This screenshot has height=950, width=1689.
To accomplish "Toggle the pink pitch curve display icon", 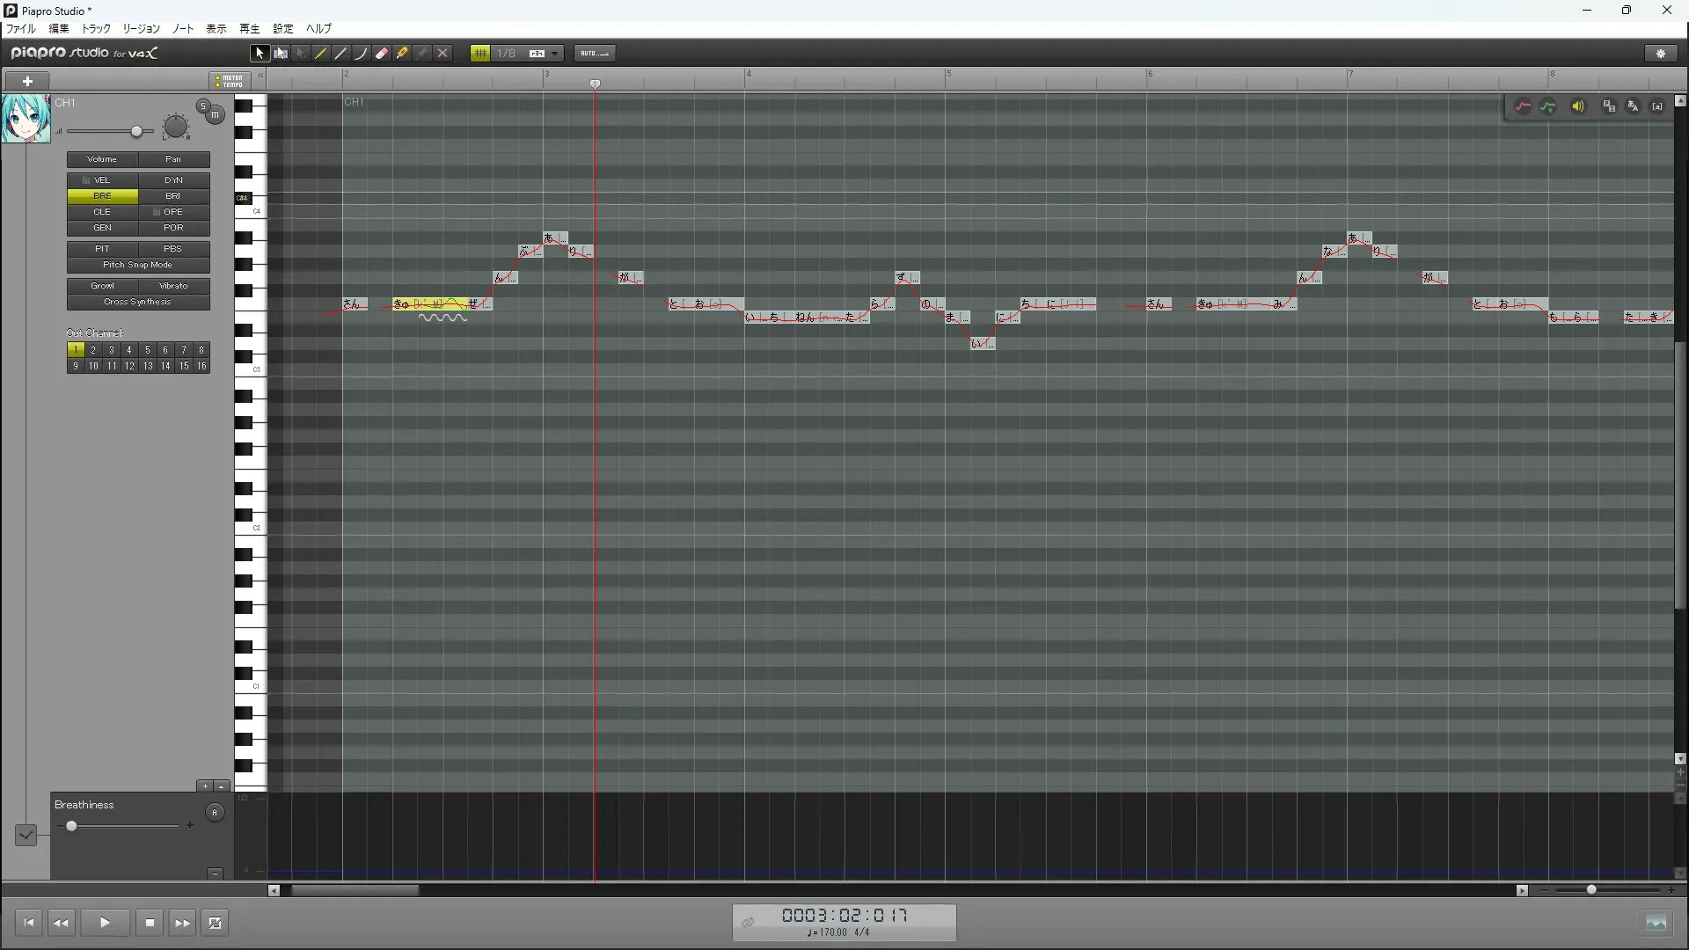I will pos(1523,106).
